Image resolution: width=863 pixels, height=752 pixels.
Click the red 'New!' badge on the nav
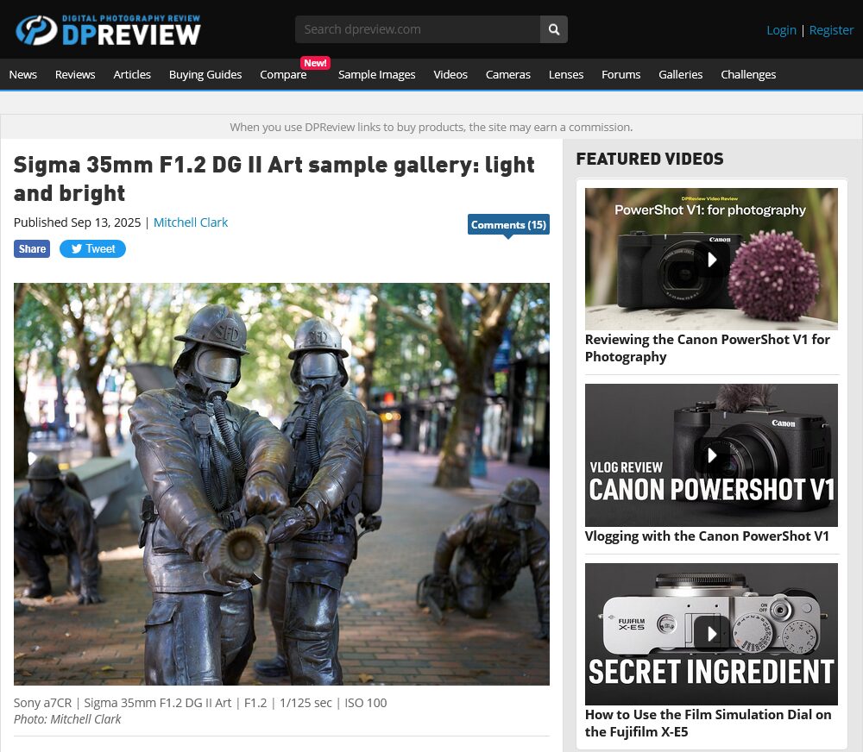(x=315, y=63)
